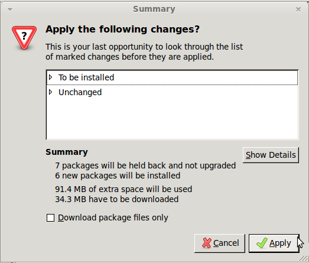Select the 'To be installed' row
The width and height of the screenshot is (309, 263).
[x=172, y=77]
